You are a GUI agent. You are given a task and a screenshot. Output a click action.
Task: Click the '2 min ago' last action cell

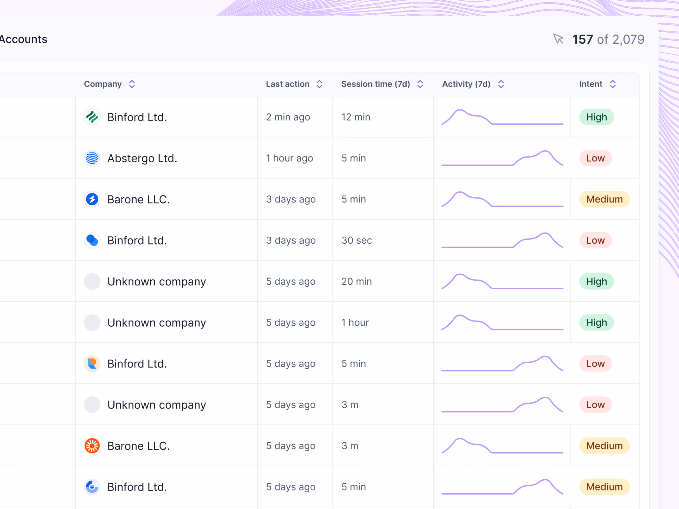pyautogui.click(x=288, y=117)
